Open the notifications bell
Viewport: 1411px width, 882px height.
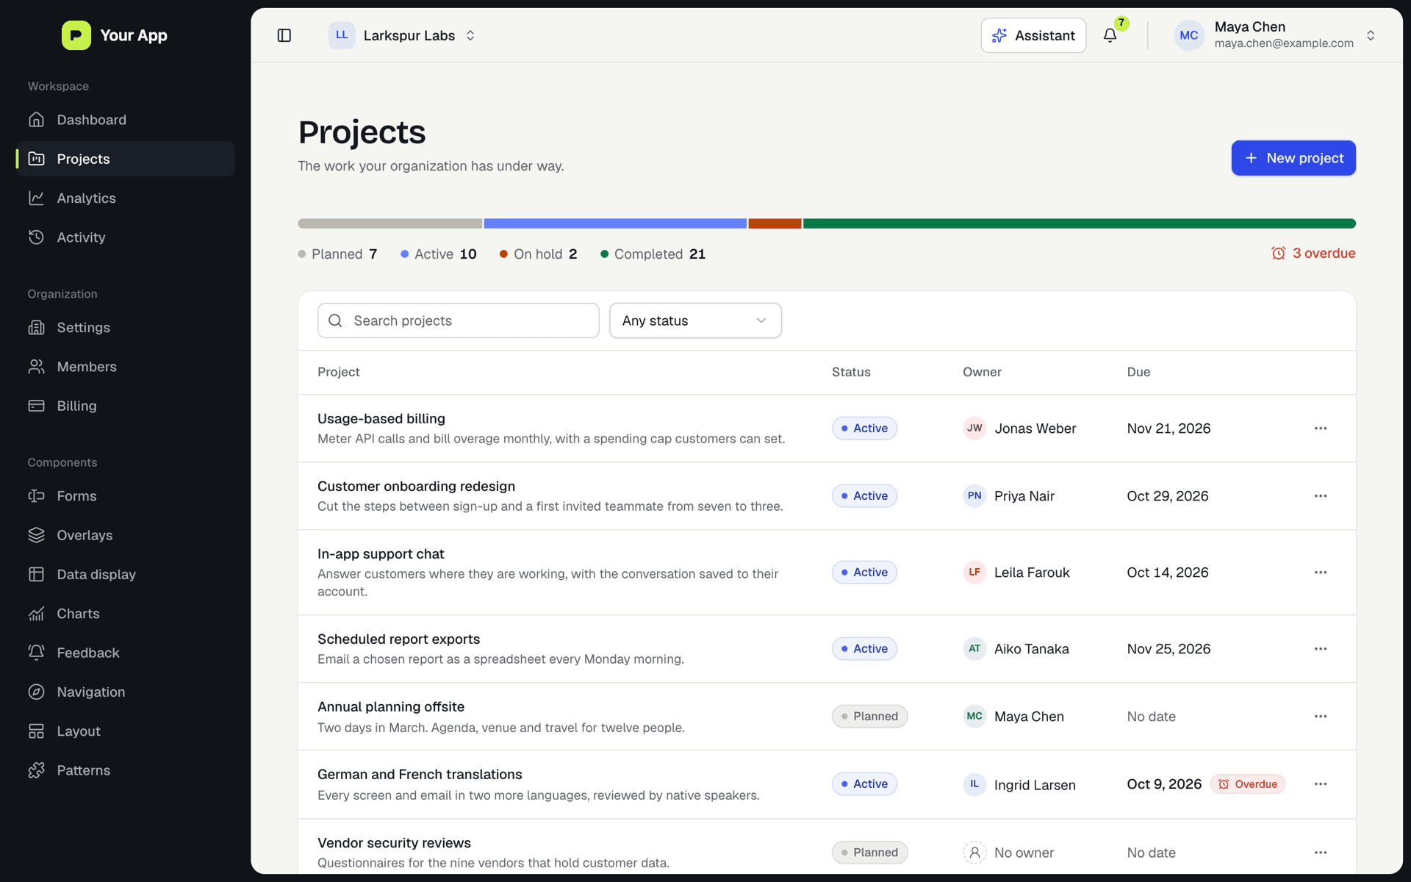1110,35
